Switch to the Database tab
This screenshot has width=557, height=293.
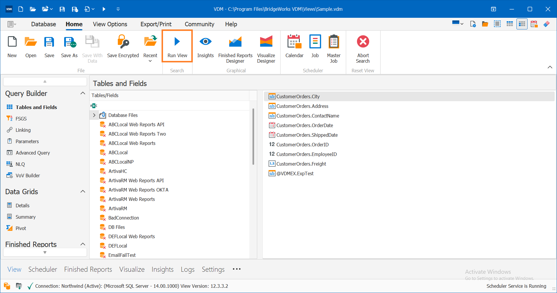(43, 24)
